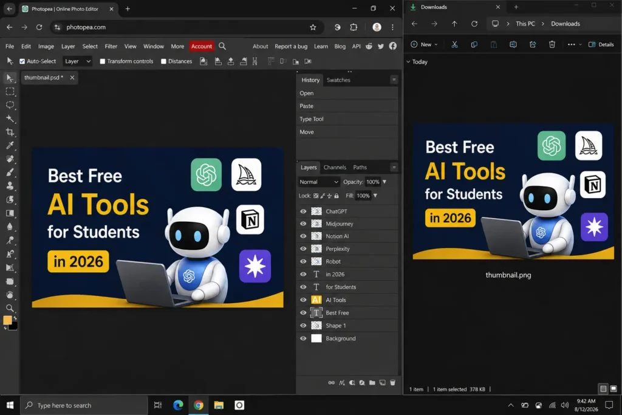Hide the Midjourney layer

tap(303, 224)
